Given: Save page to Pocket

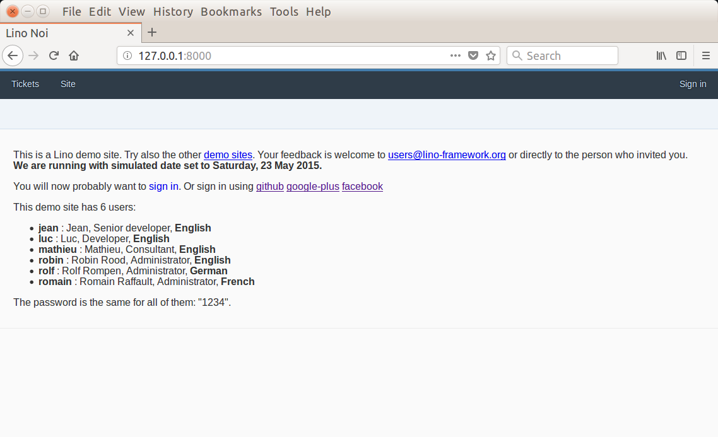Looking at the screenshot, I should click(x=473, y=56).
